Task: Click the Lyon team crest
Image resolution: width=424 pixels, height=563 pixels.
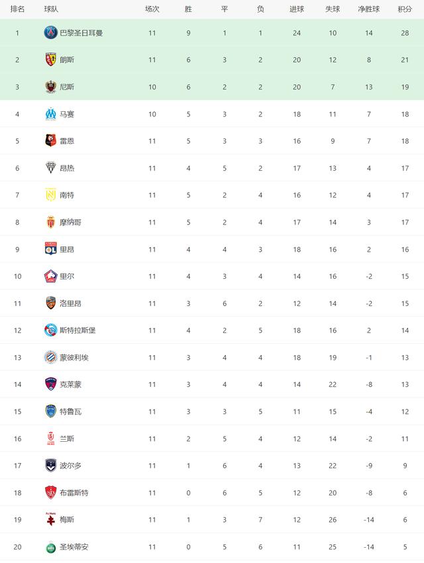Action: pos(51,249)
